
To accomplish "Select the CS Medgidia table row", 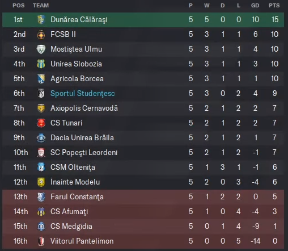I will tap(143, 227).
